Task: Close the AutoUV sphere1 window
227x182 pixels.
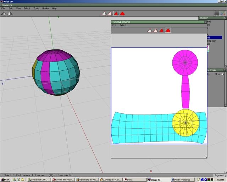Action: [x=206, y=22]
